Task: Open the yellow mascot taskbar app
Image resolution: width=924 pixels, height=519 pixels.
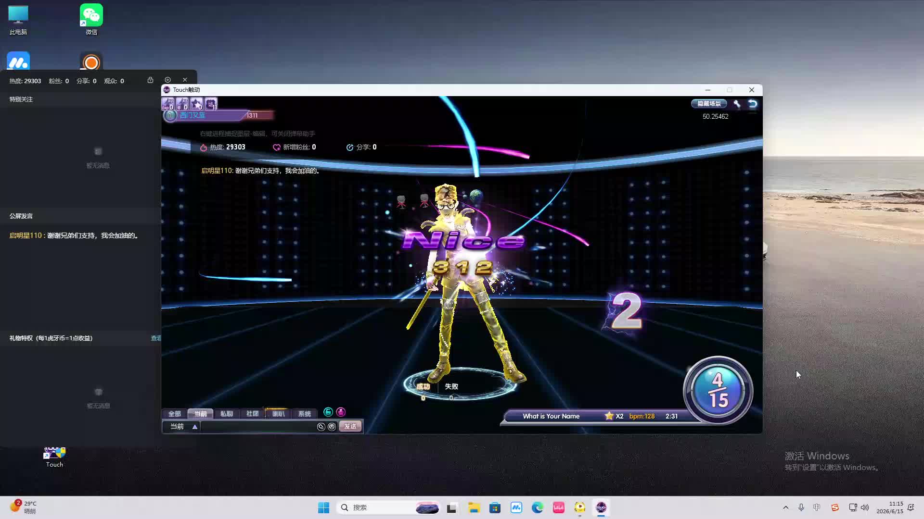Action: click(580, 507)
